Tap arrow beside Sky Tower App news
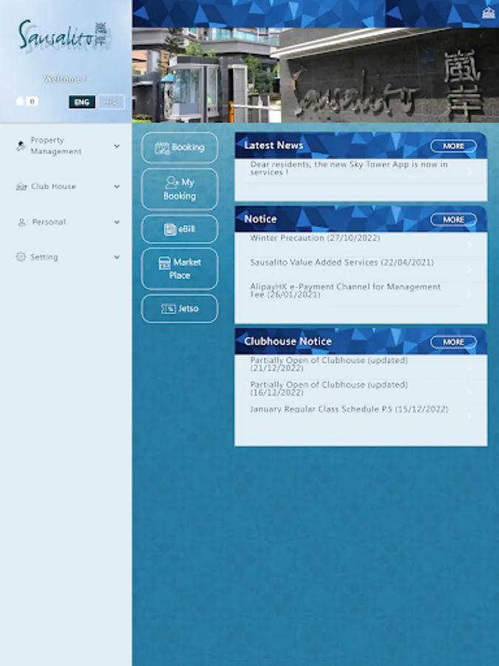499x666 pixels. 469,171
